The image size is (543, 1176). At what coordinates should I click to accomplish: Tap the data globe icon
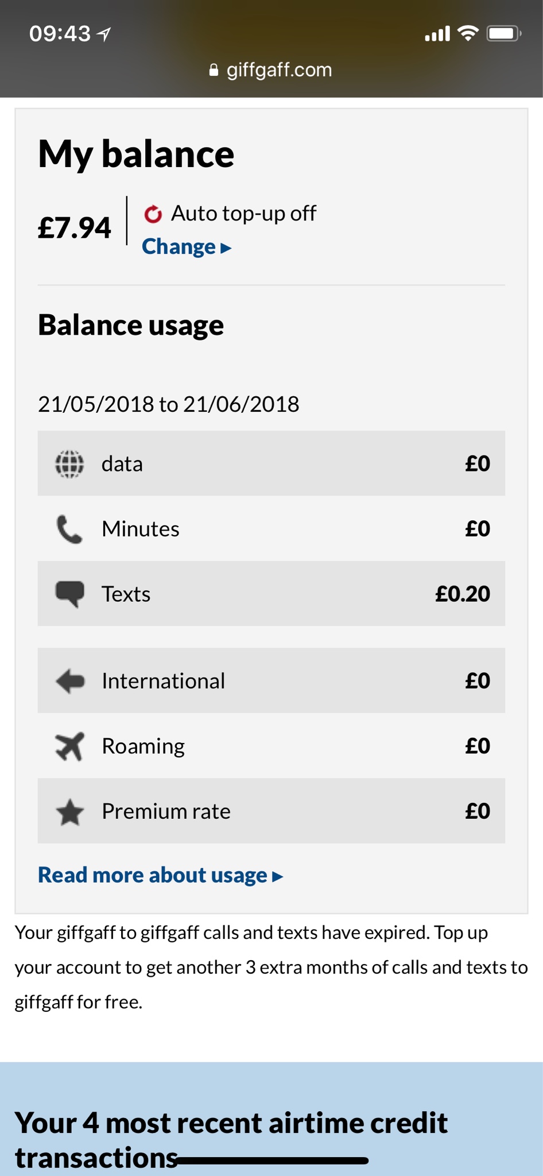[x=69, y=464]
